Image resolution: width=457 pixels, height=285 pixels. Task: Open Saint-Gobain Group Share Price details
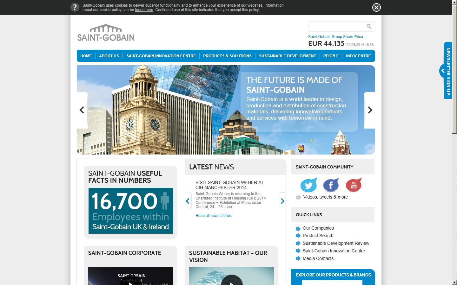coord(335,37)
